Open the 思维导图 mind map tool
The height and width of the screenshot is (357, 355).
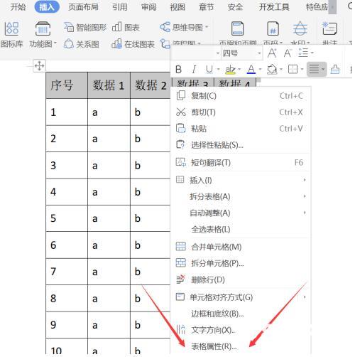(x=185, y=28)
